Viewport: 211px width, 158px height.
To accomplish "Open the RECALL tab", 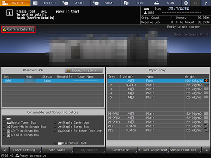I will coord(76,3).
